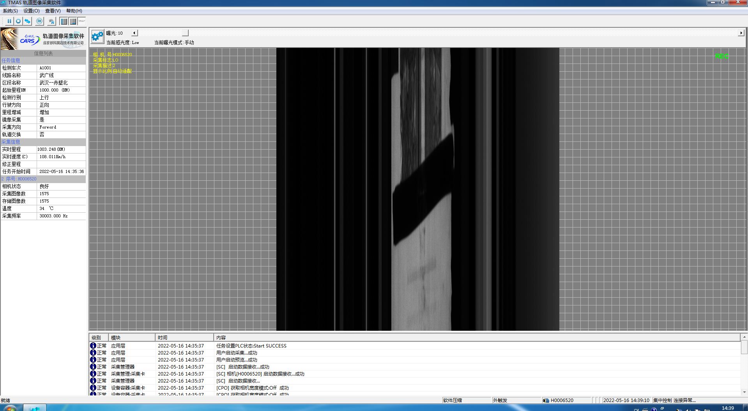Pause the image acquisition
This screenshot has width=748, height=411.
[x=9, y=21]
